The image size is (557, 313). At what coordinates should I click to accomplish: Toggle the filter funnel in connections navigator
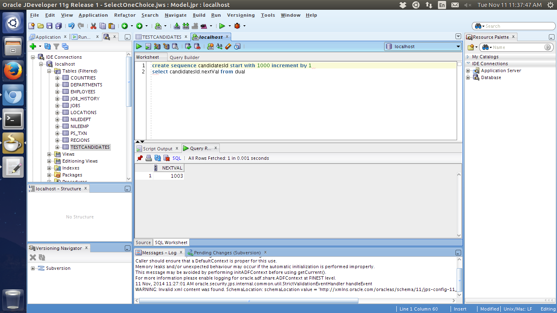click(x=56, y=46)
